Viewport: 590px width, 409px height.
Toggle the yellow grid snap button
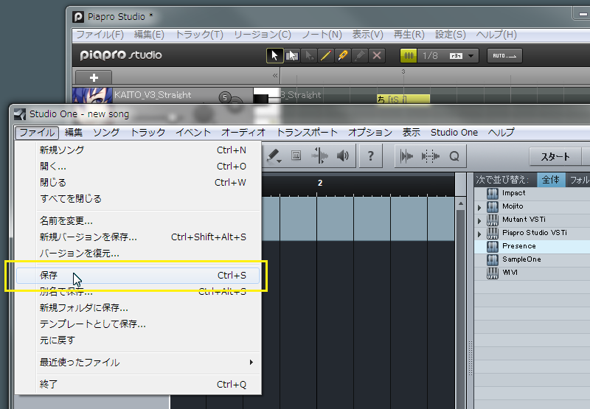409,55
